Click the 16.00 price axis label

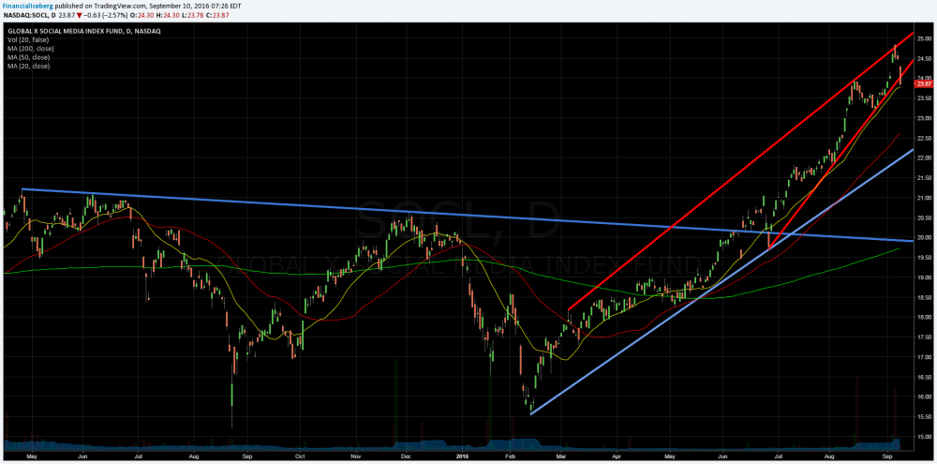pos(924,397)
